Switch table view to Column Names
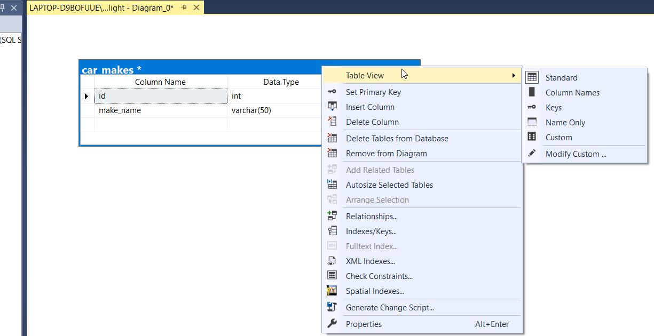This screenshot has height=336, width=654. coord(572,92)
